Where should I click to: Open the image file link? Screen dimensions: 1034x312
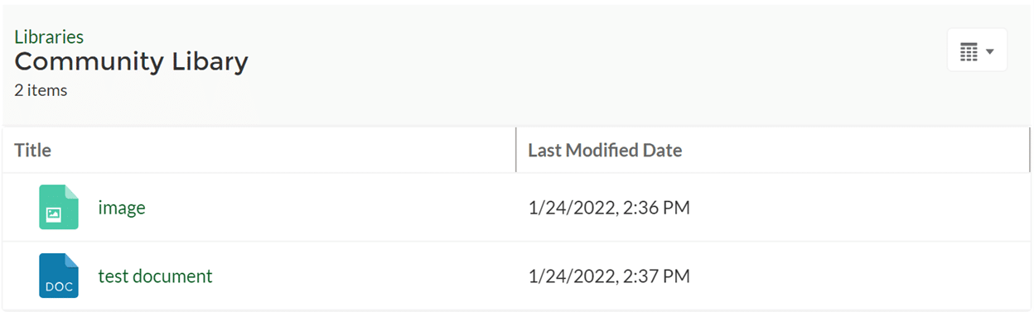click(122, 208)
